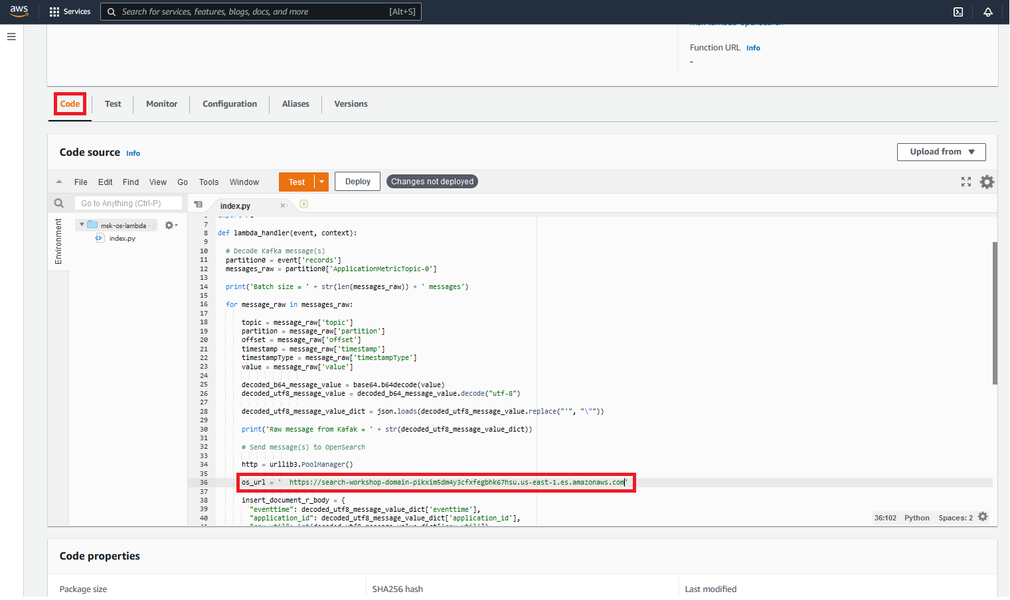The image size is (1010, 600).
Task: Open the Go menu
Action: pyautogui.click(x=183, y=182)
